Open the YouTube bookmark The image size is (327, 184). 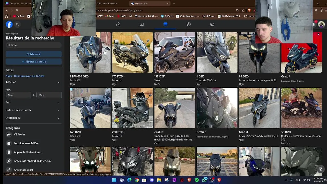19,16
